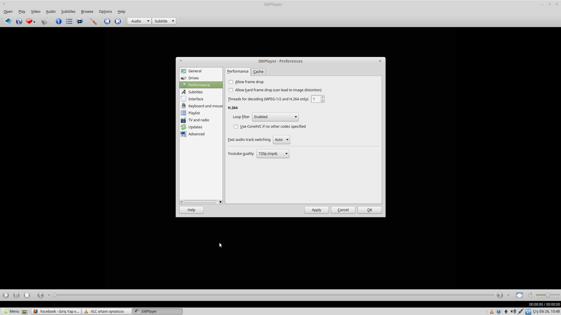
Task: Check Use CoreAVC if no codec specified
Action: 236,127
